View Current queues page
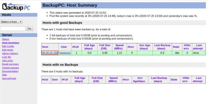This screenshot has width=208, height=104. pos(10,68)
